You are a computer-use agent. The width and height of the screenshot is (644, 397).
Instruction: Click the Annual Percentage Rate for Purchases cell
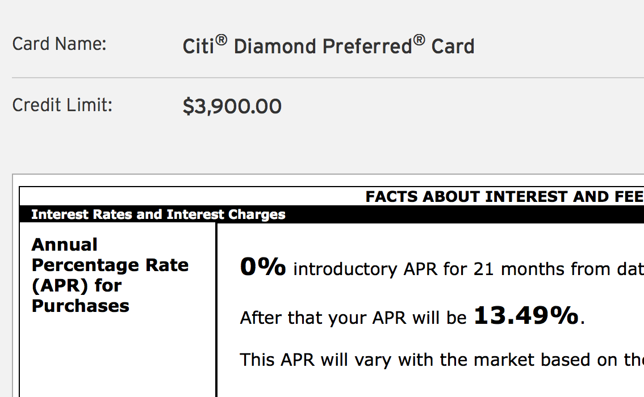pyautogui.click(x=118, y=310)
